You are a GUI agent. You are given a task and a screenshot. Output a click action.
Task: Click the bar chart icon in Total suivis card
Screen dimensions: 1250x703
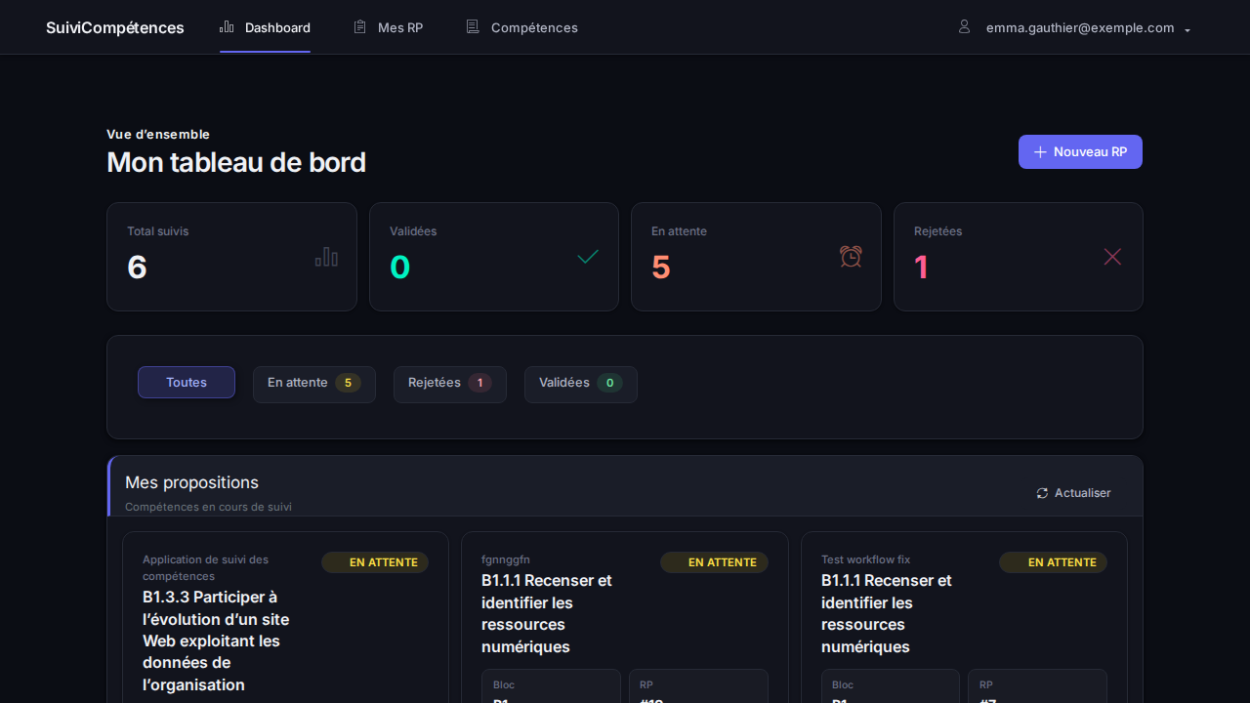click(x=326, y=257)
